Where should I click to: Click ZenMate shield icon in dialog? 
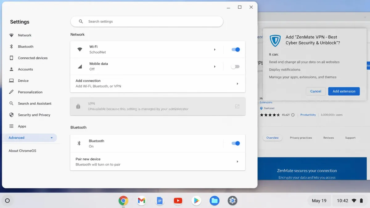click(x=275, y=40)
